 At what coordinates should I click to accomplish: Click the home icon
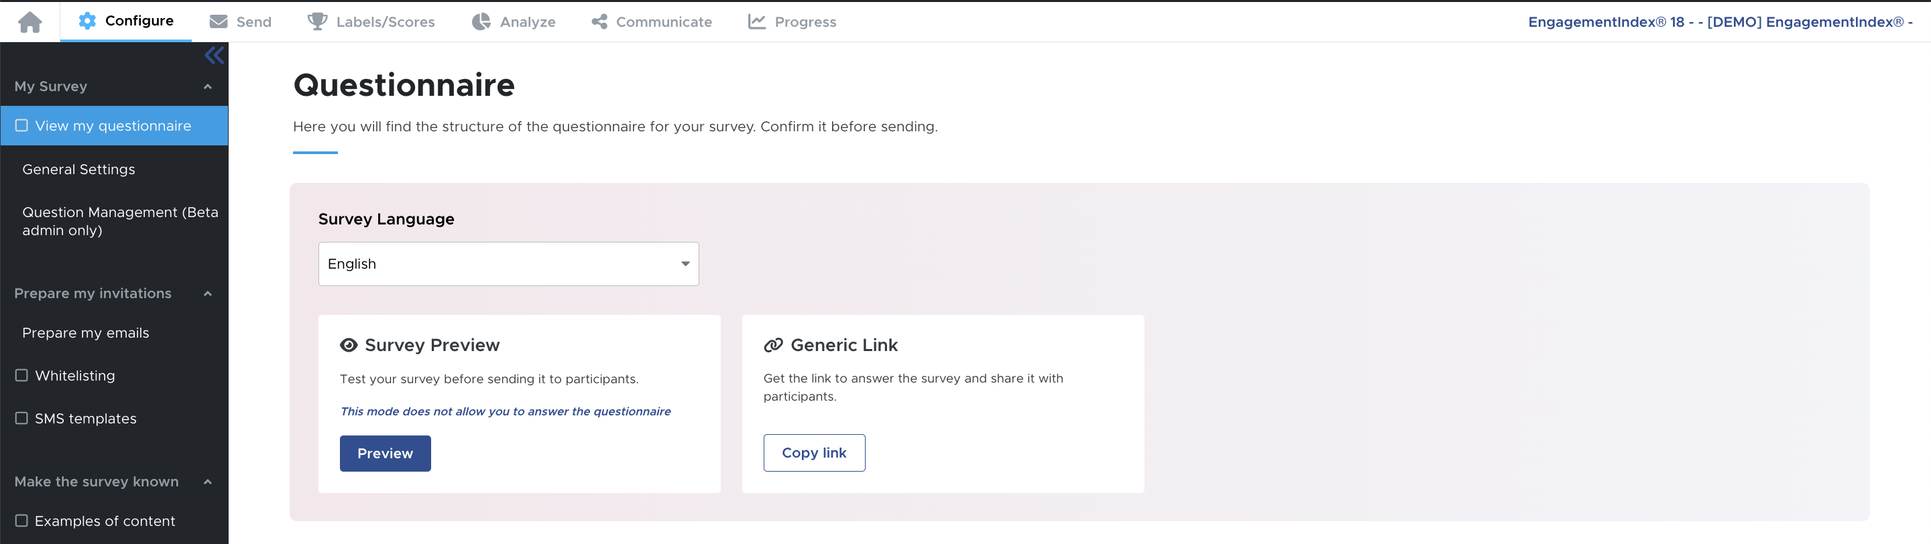(x=30, y=21)
